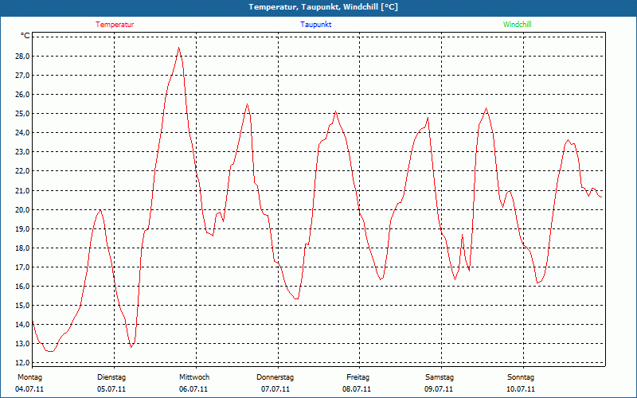Screen dimensions: 637x398
Task: Click the '16,0' y-axis value
Action: coord(23,287)
